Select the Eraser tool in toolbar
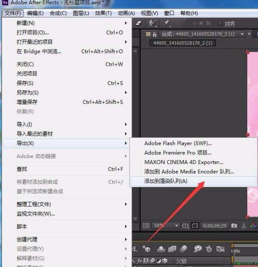 (x=138, y=23)
